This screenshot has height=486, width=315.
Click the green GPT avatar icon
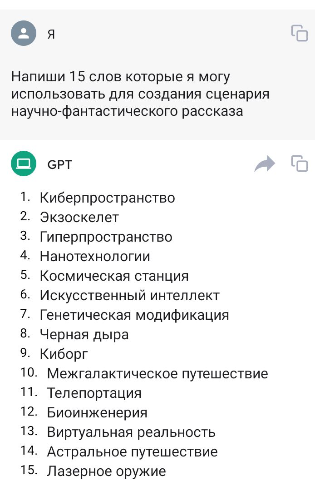pos(23,164)
